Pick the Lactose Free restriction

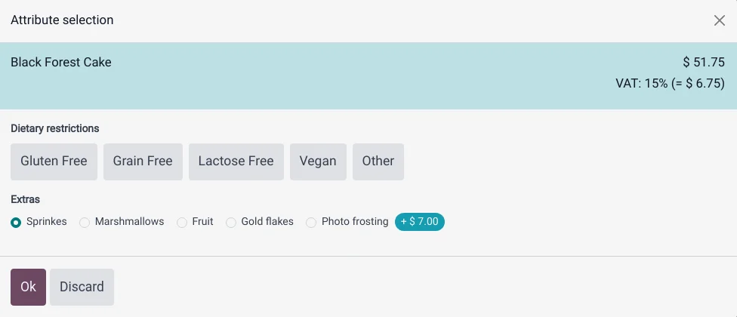tap(236, 162)
